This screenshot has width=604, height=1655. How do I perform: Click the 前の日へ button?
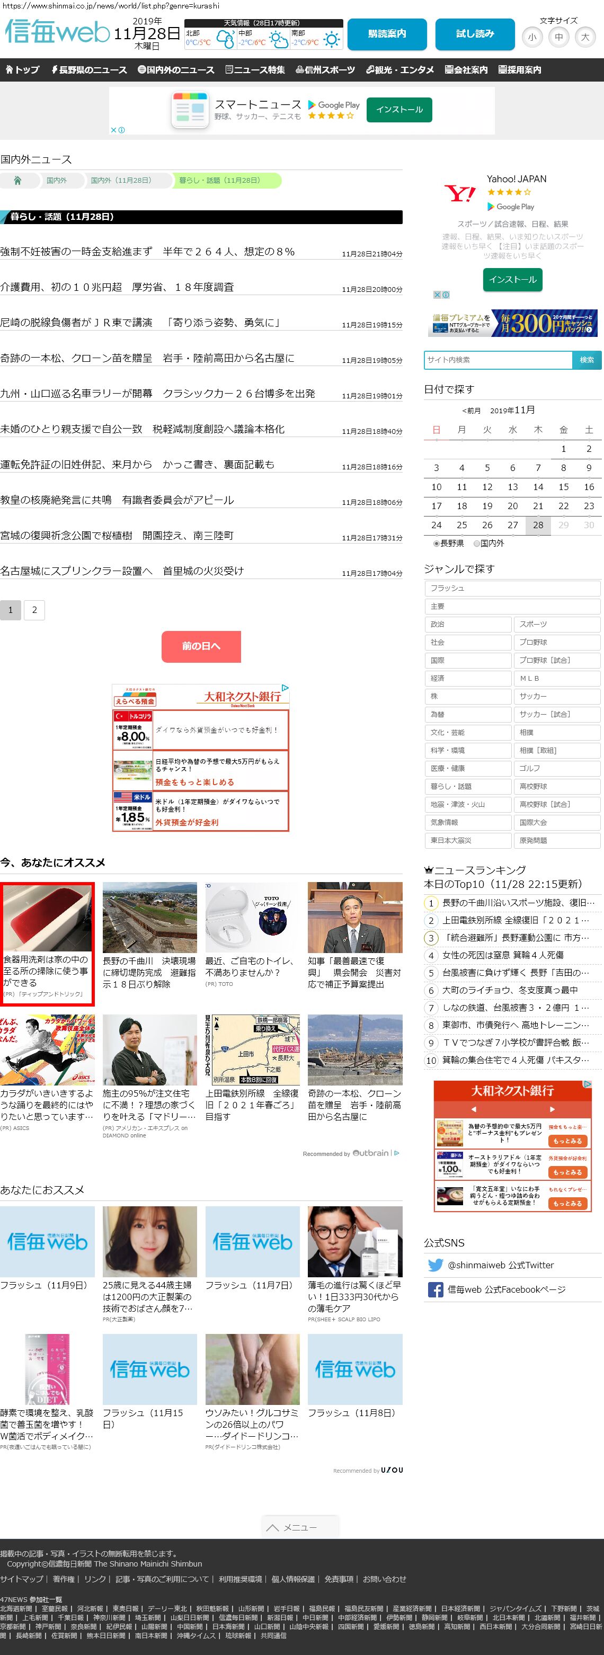tap(200, 646)
